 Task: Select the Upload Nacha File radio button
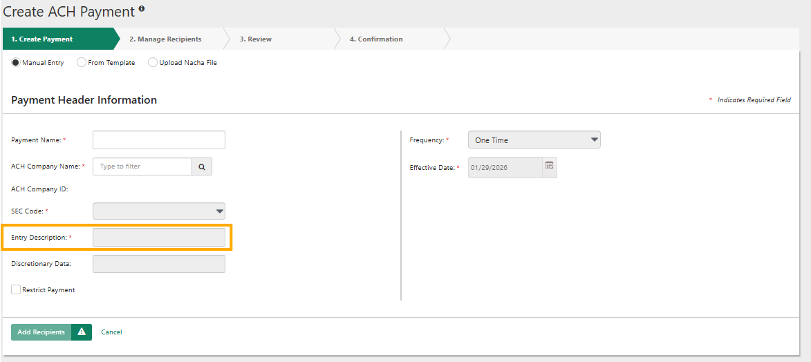click(x=153, y=63)
